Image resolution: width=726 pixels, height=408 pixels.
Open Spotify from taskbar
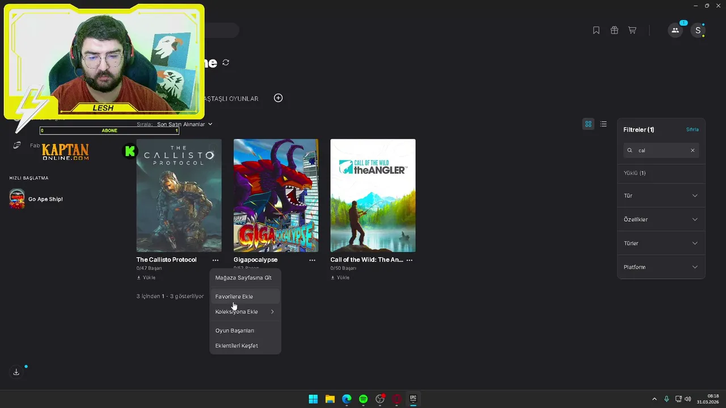click(363, 399)
